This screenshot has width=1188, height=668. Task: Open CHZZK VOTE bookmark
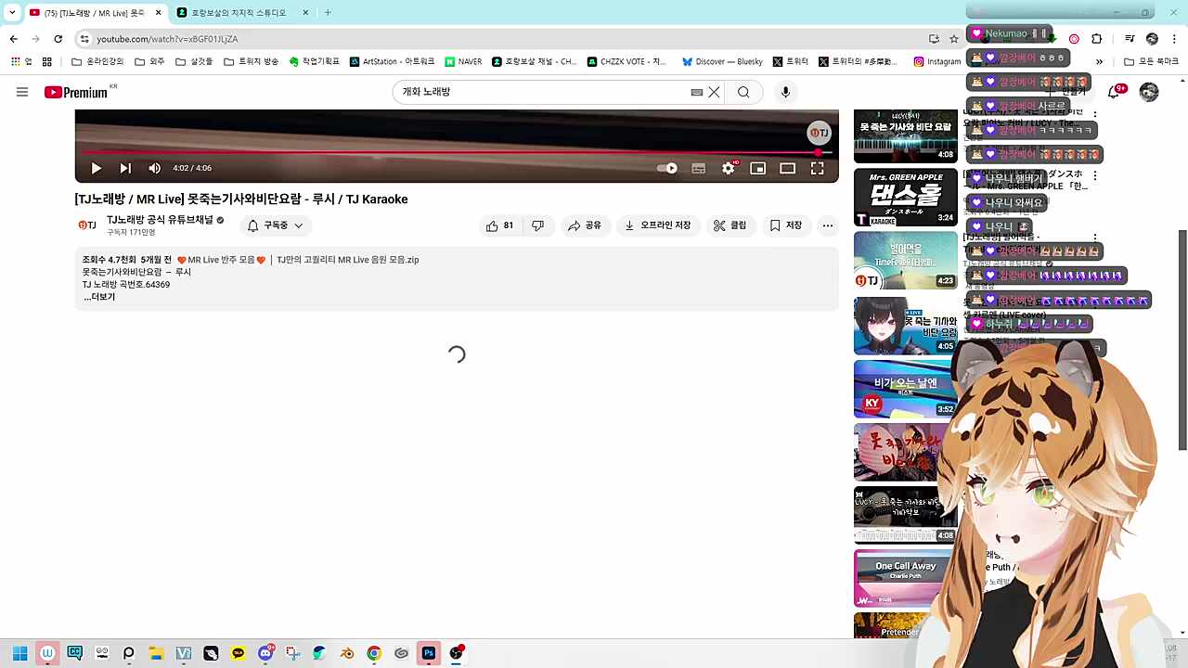point(626,62)
